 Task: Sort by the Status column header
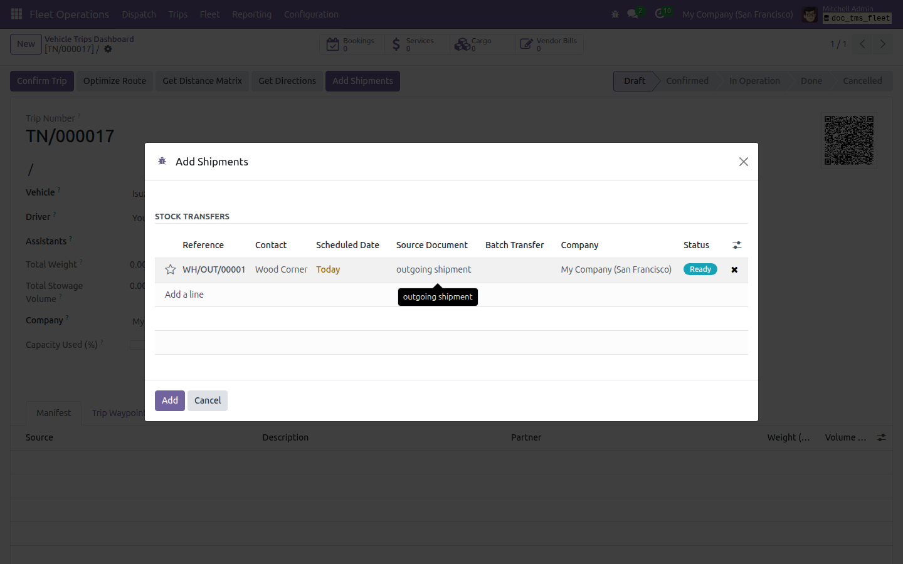(x=696, y=245)
